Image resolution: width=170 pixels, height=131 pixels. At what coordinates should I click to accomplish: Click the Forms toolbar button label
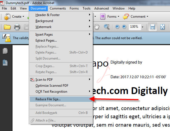tap(112, 17)
